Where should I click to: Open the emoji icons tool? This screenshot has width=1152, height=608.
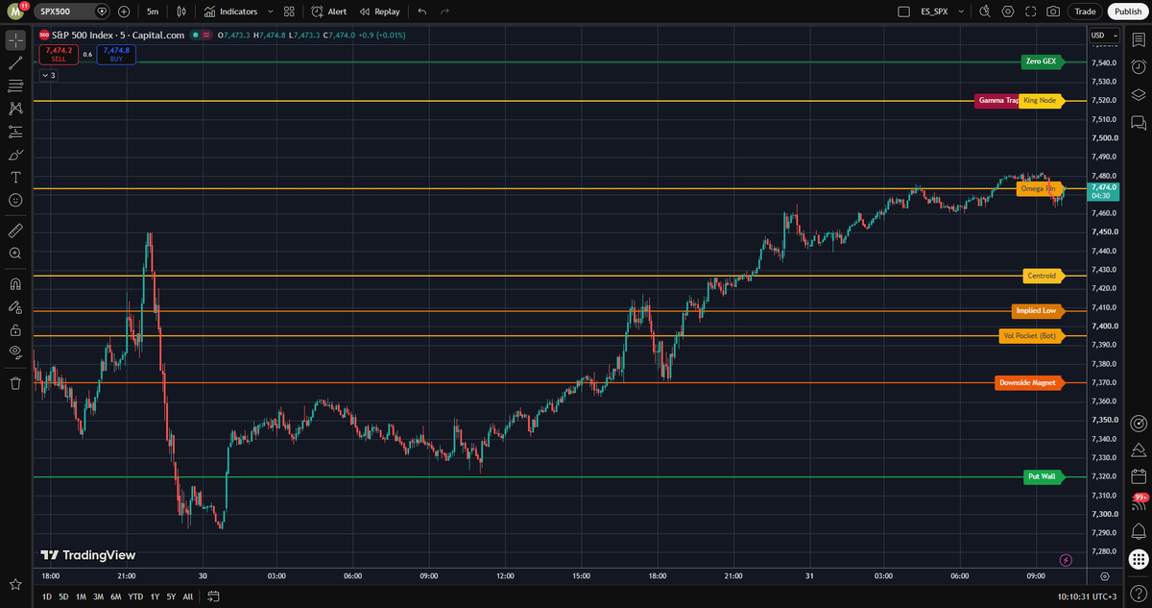coord(15,200)
